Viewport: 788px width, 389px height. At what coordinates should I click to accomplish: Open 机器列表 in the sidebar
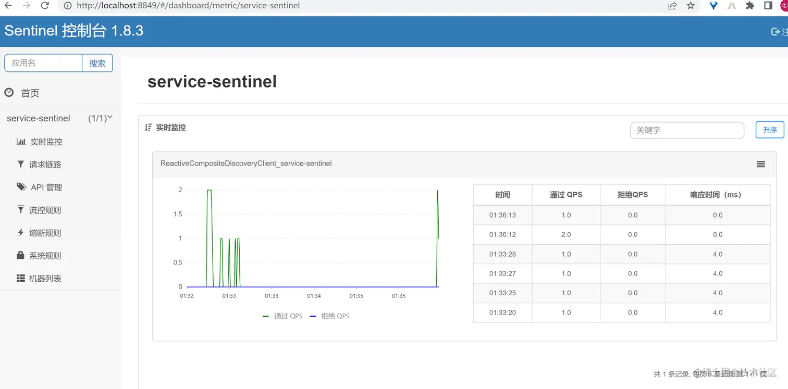click(45, 279)
